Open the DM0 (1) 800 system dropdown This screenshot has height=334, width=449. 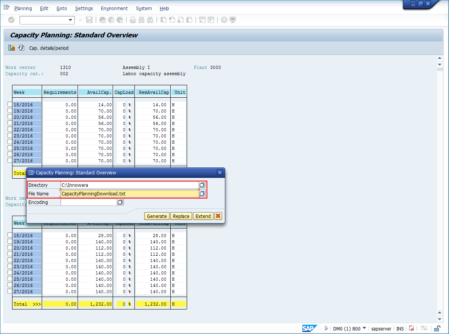pos(364,328)
